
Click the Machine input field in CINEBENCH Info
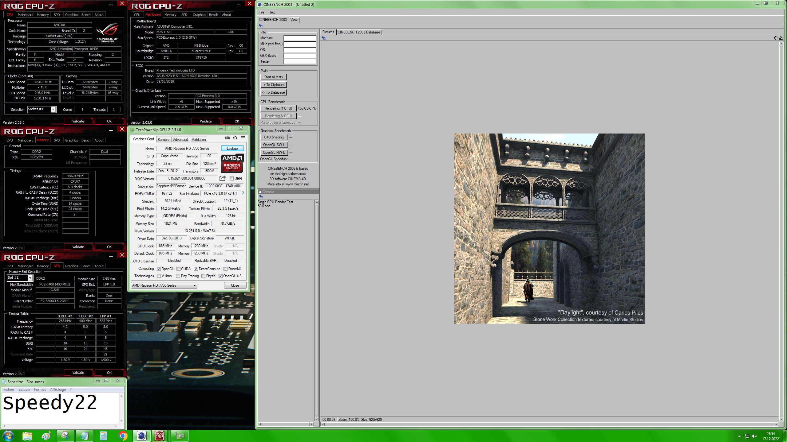(300, 38)
